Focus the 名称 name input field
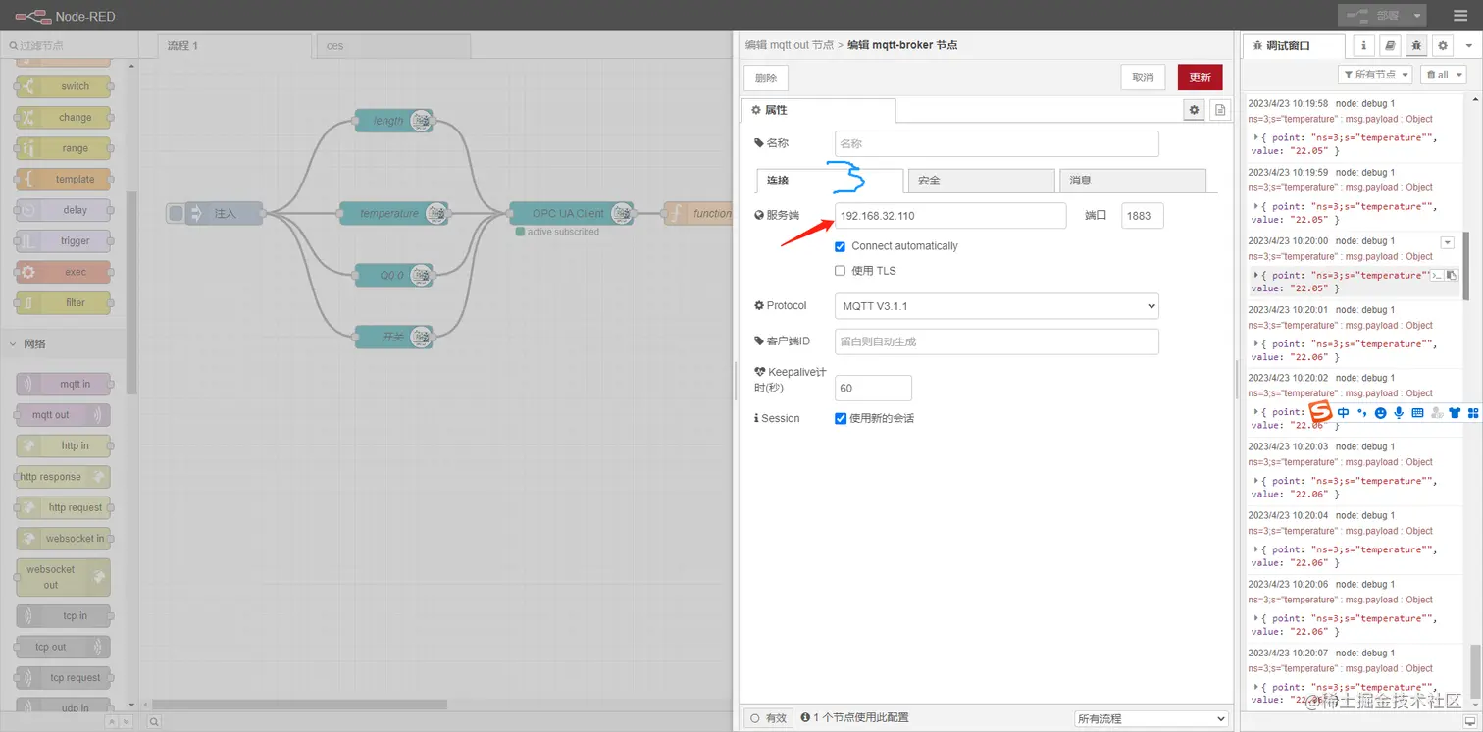1483x732 pixels. 997,143
